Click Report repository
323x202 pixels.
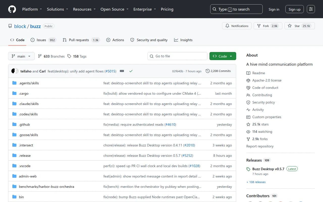point(260,146)
